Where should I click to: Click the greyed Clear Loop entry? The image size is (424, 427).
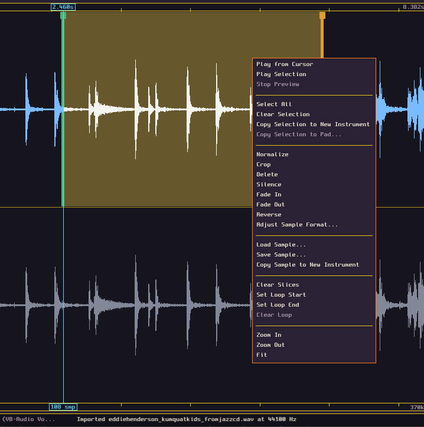(x=314, y=315)
